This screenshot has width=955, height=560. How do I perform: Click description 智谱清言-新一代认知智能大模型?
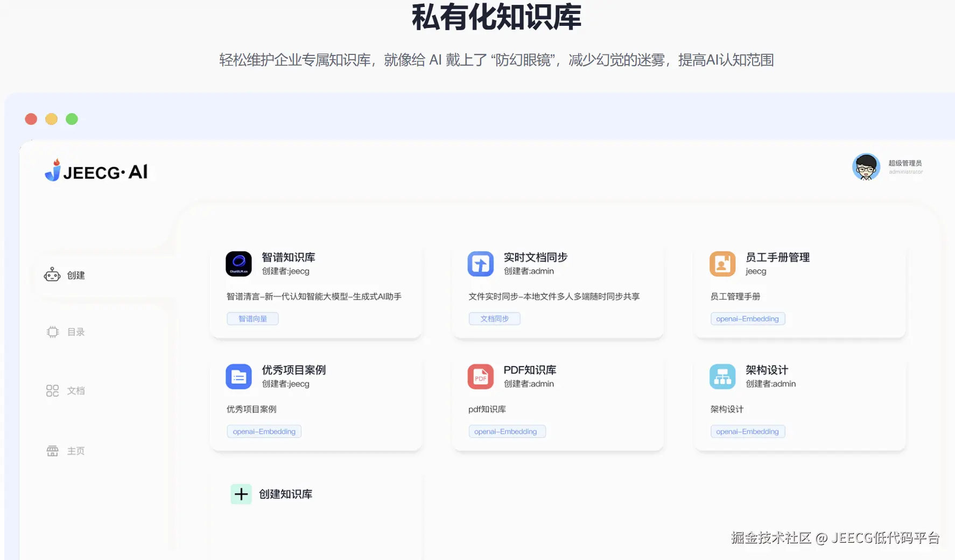(x=314, y=297)
